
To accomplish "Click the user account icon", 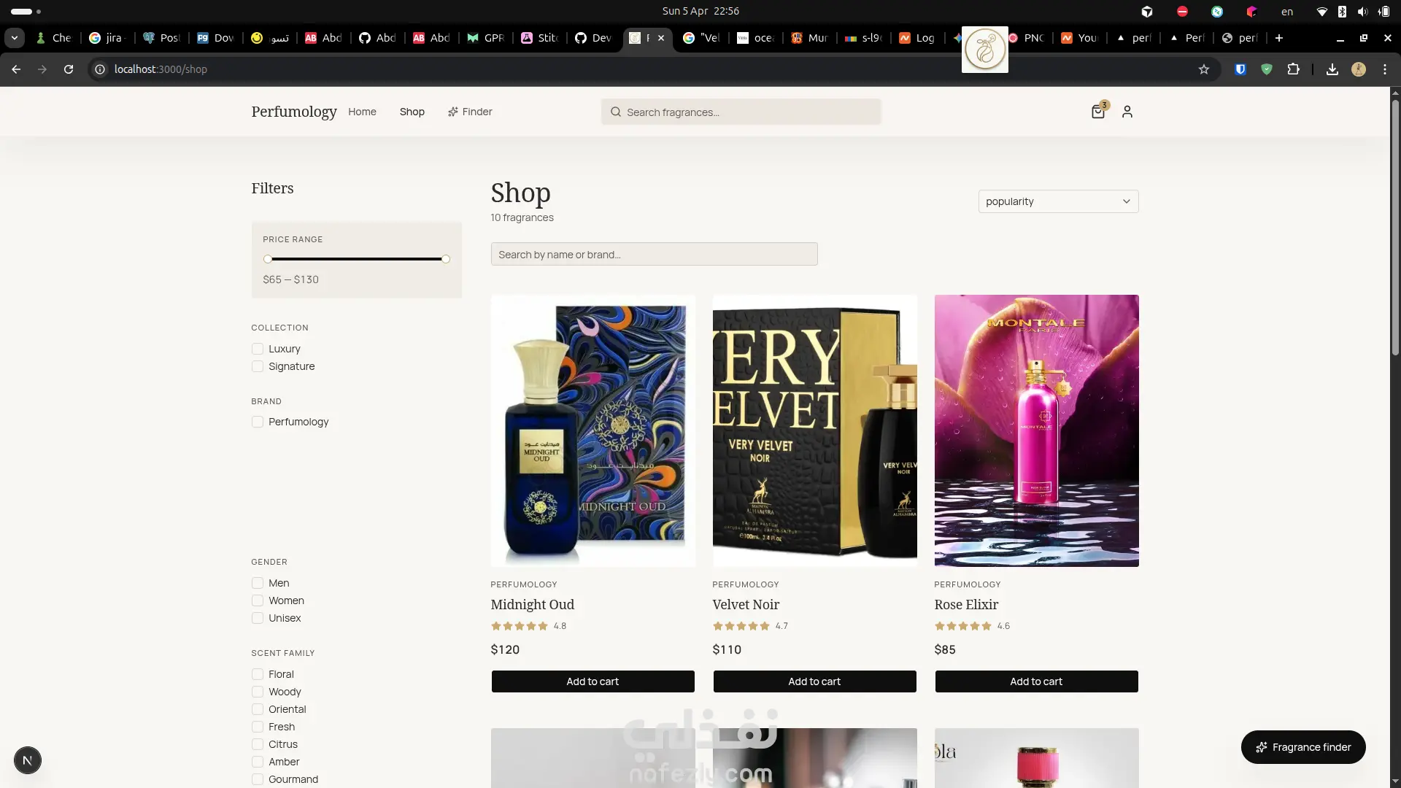I will click(x=1127, y=112).
